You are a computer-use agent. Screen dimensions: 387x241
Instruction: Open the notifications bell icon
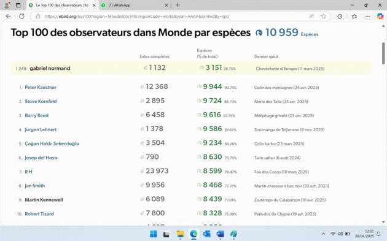tap(378, 234)
